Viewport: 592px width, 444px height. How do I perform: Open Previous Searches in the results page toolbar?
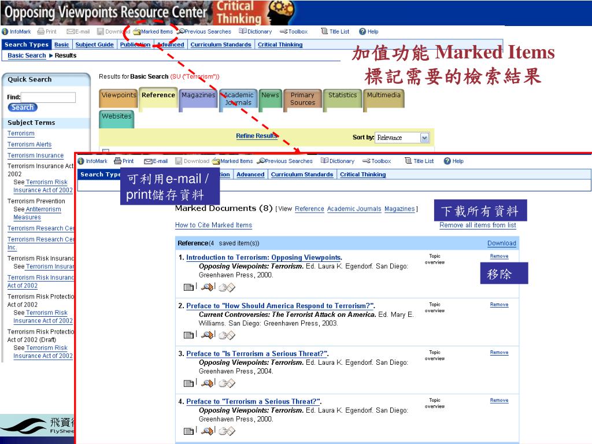(204, 32)
